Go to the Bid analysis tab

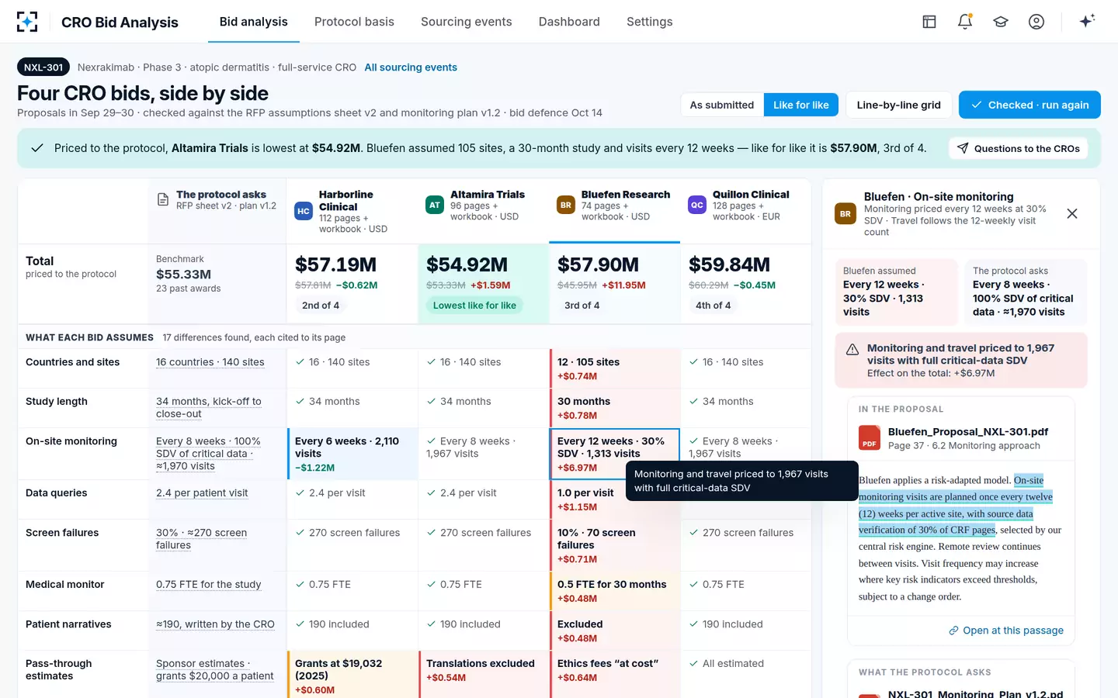(254, 22)
